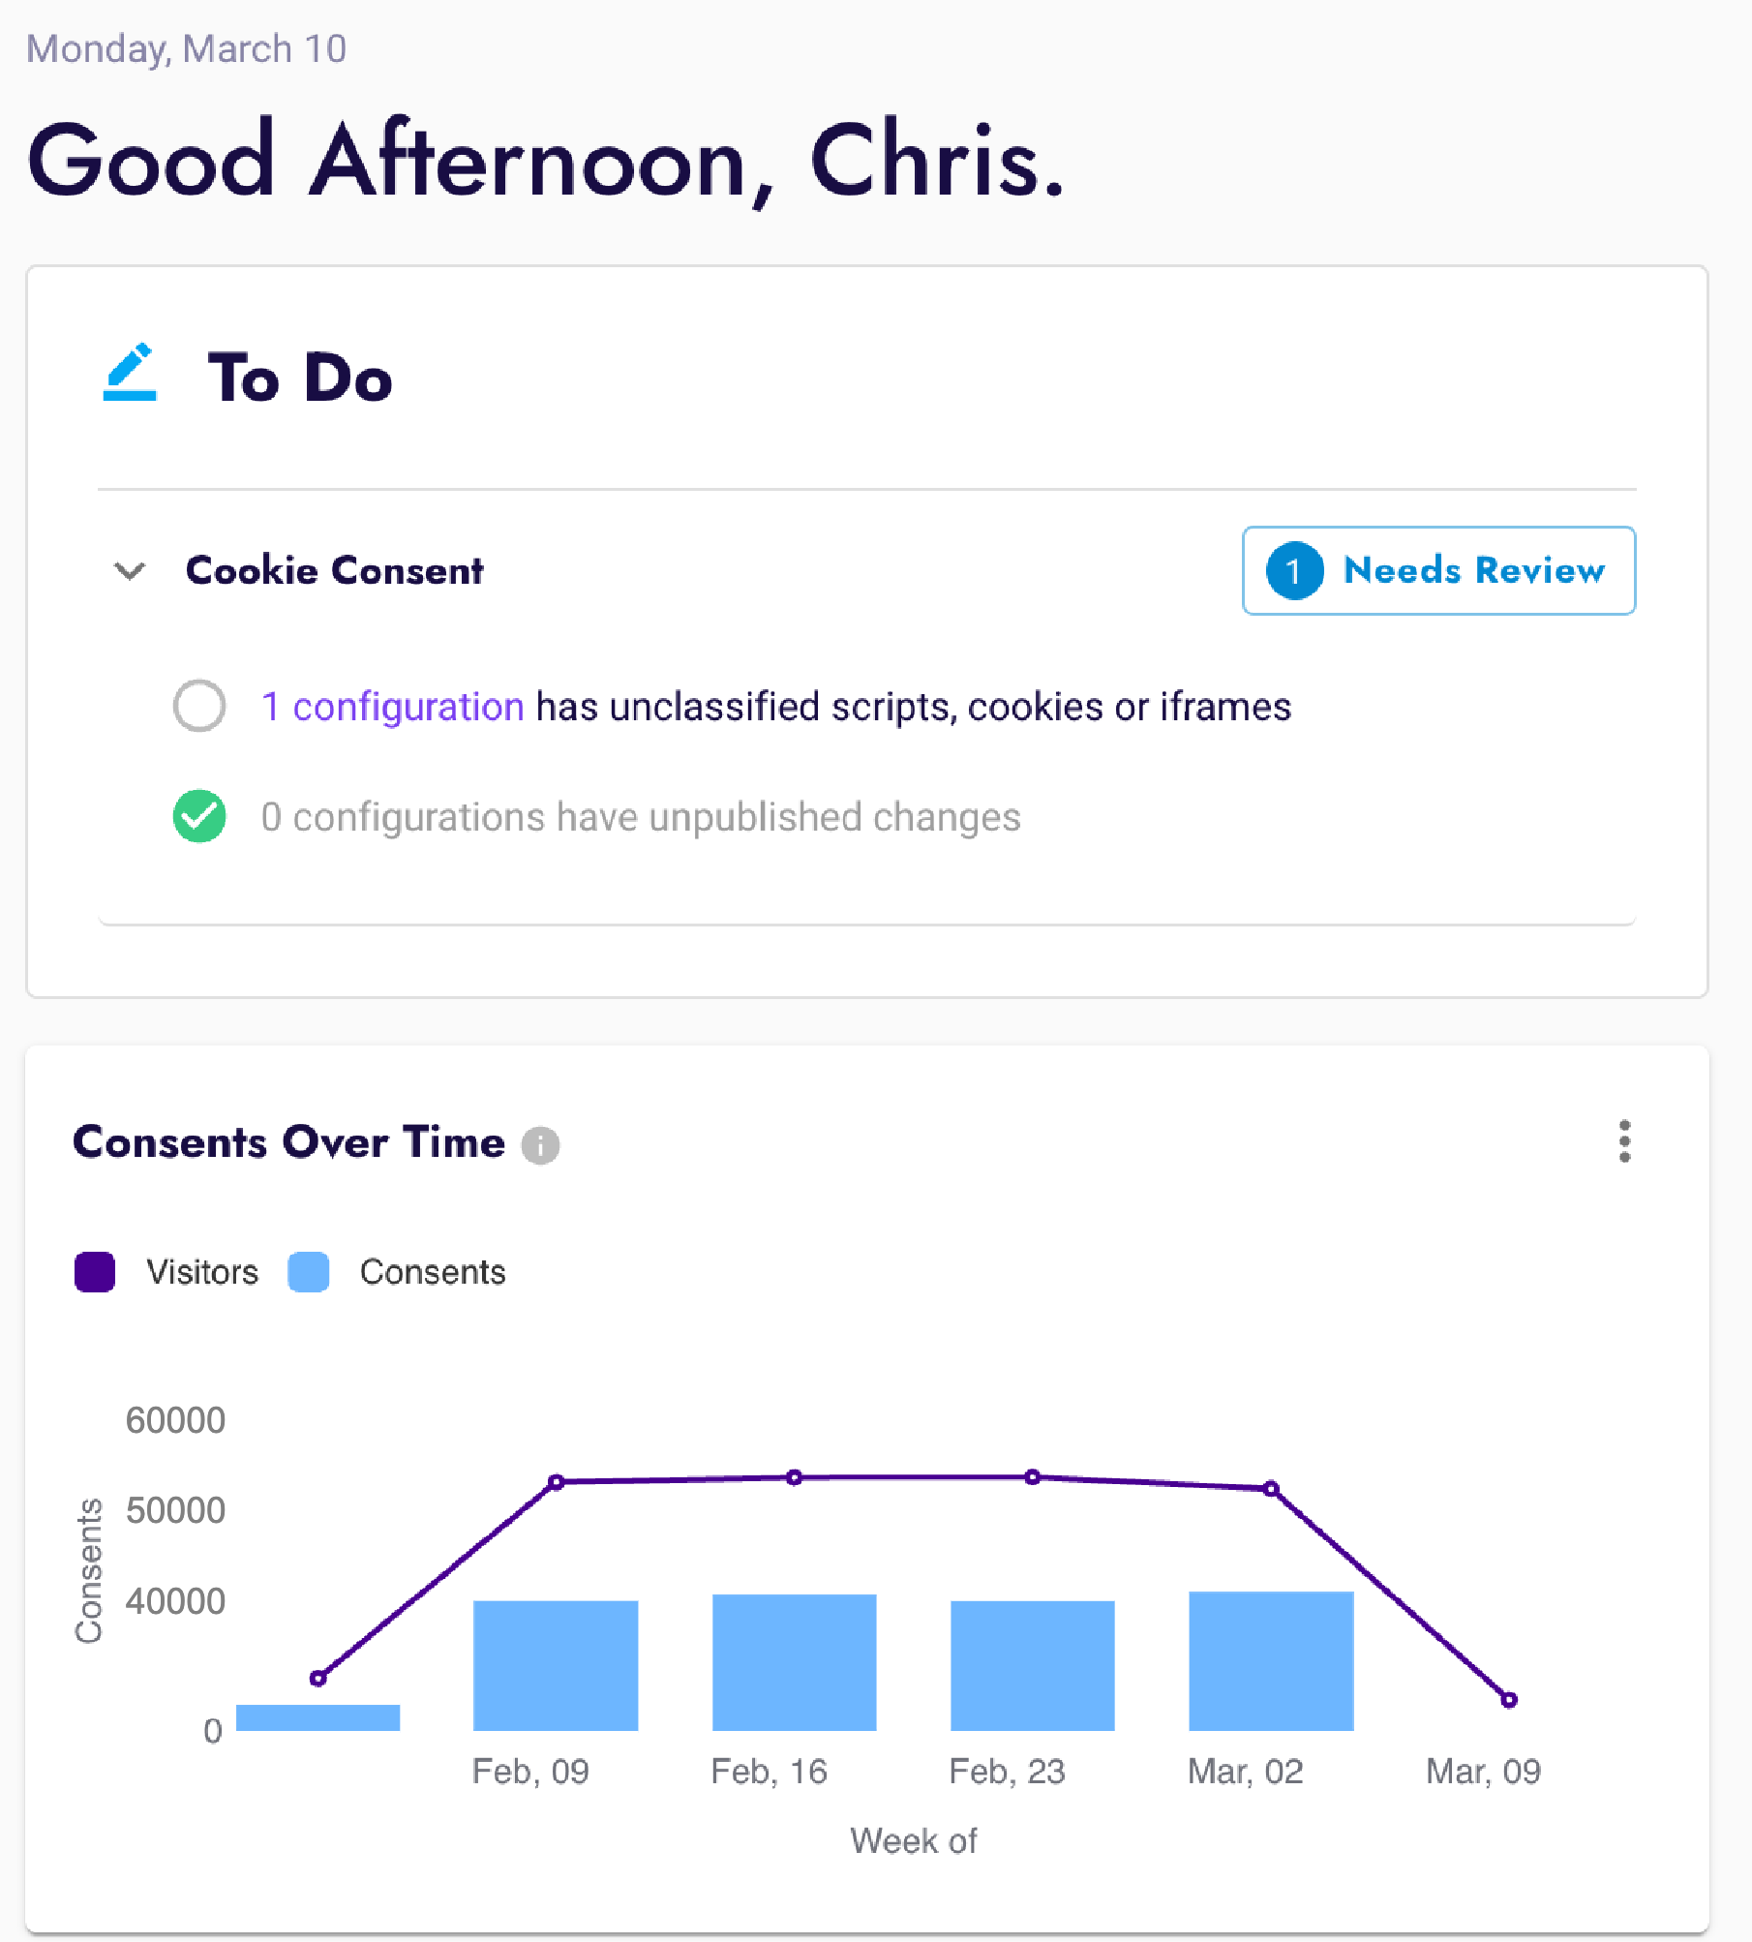1752x1942 pixels.
Task: Click the Needs Review button
Action: pos(1439,571)
